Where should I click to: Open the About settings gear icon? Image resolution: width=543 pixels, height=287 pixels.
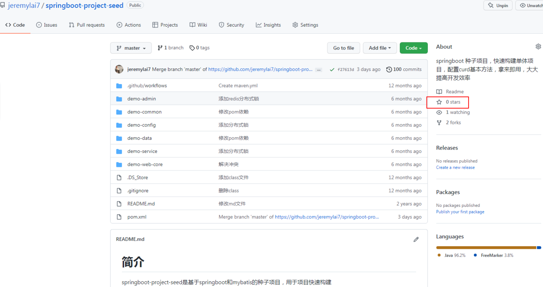click(538, 46)
